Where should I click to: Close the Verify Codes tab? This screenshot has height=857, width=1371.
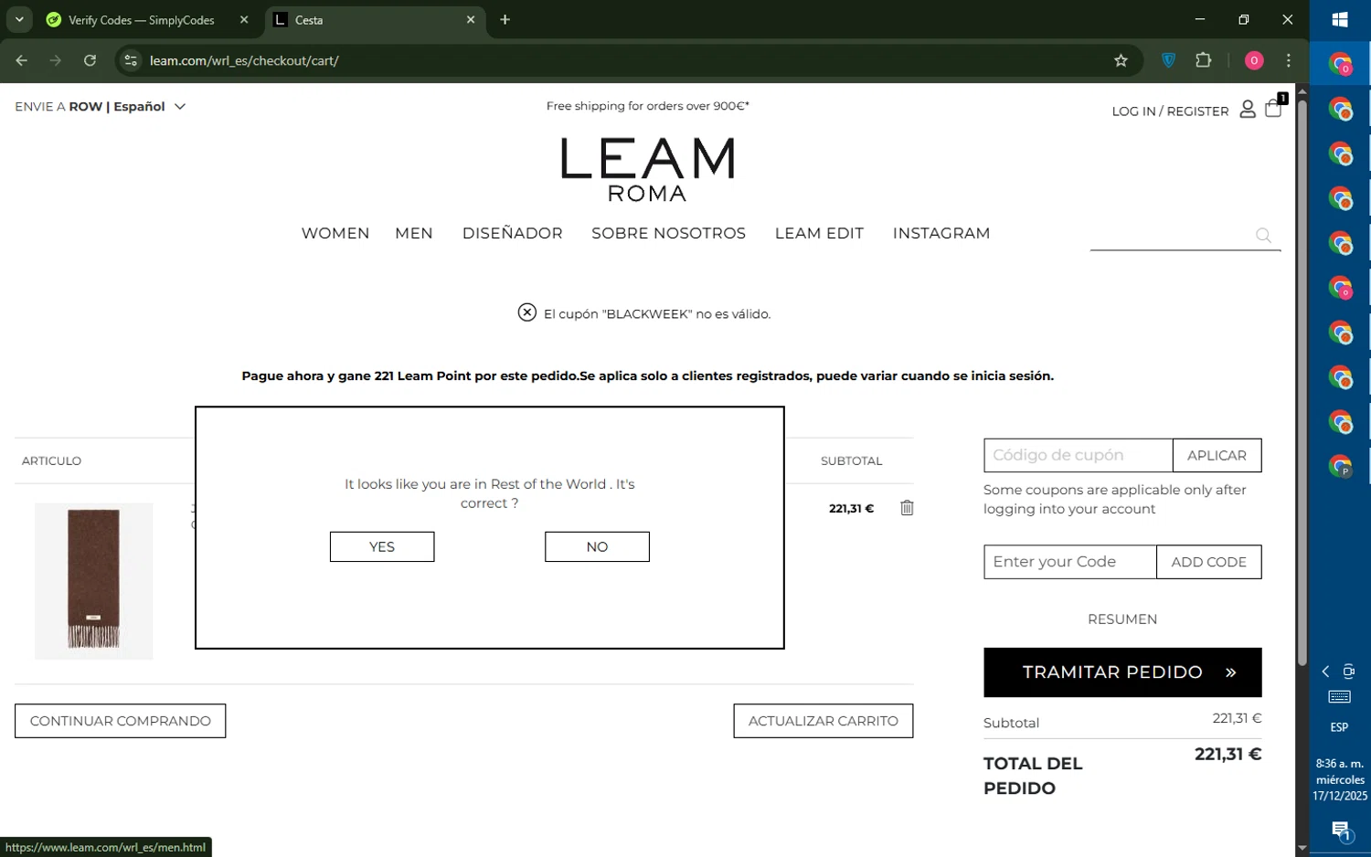[x=244, y=19]
